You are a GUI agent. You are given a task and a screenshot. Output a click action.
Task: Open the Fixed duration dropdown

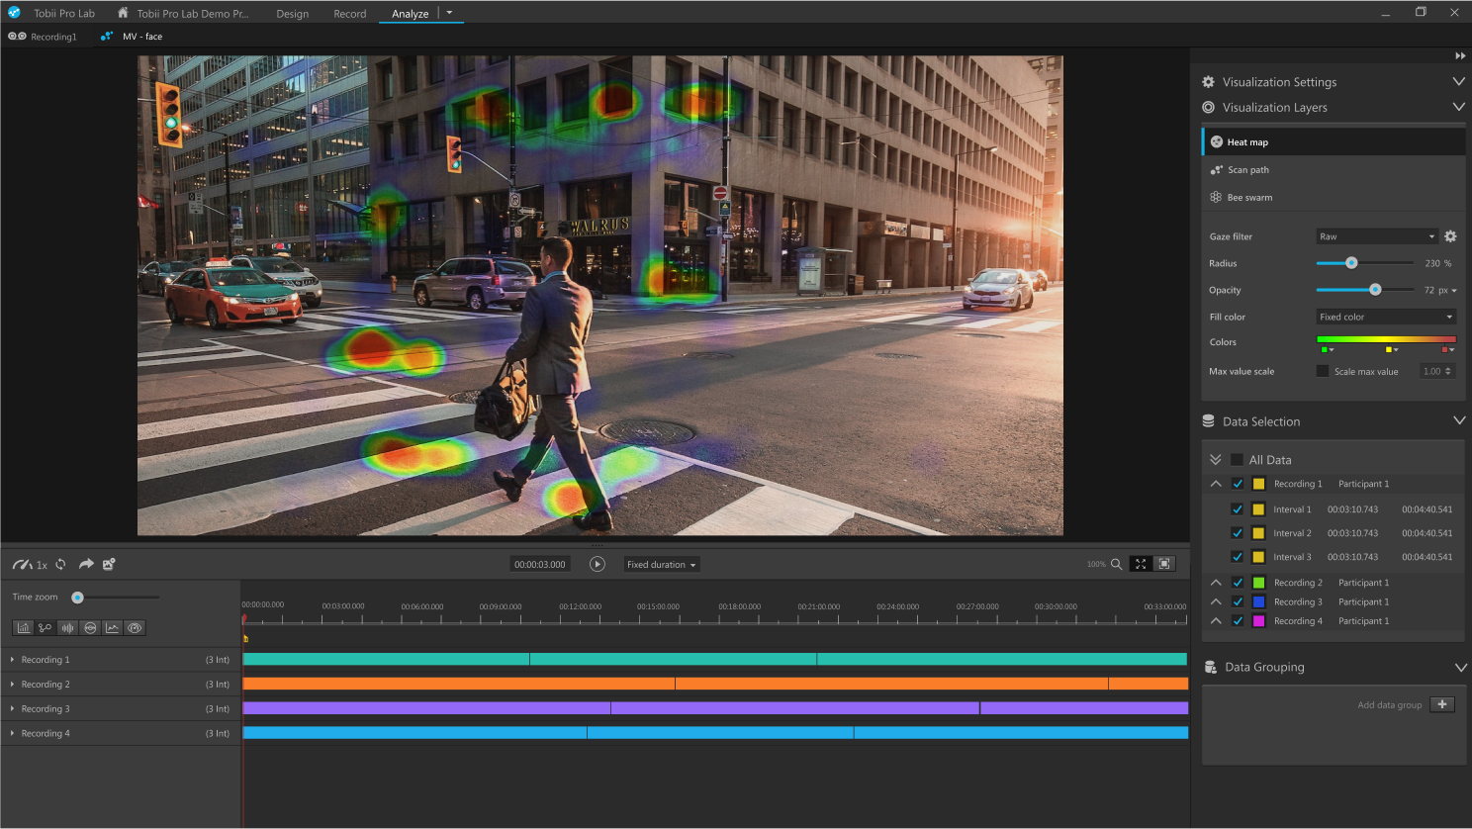(661, 565)
